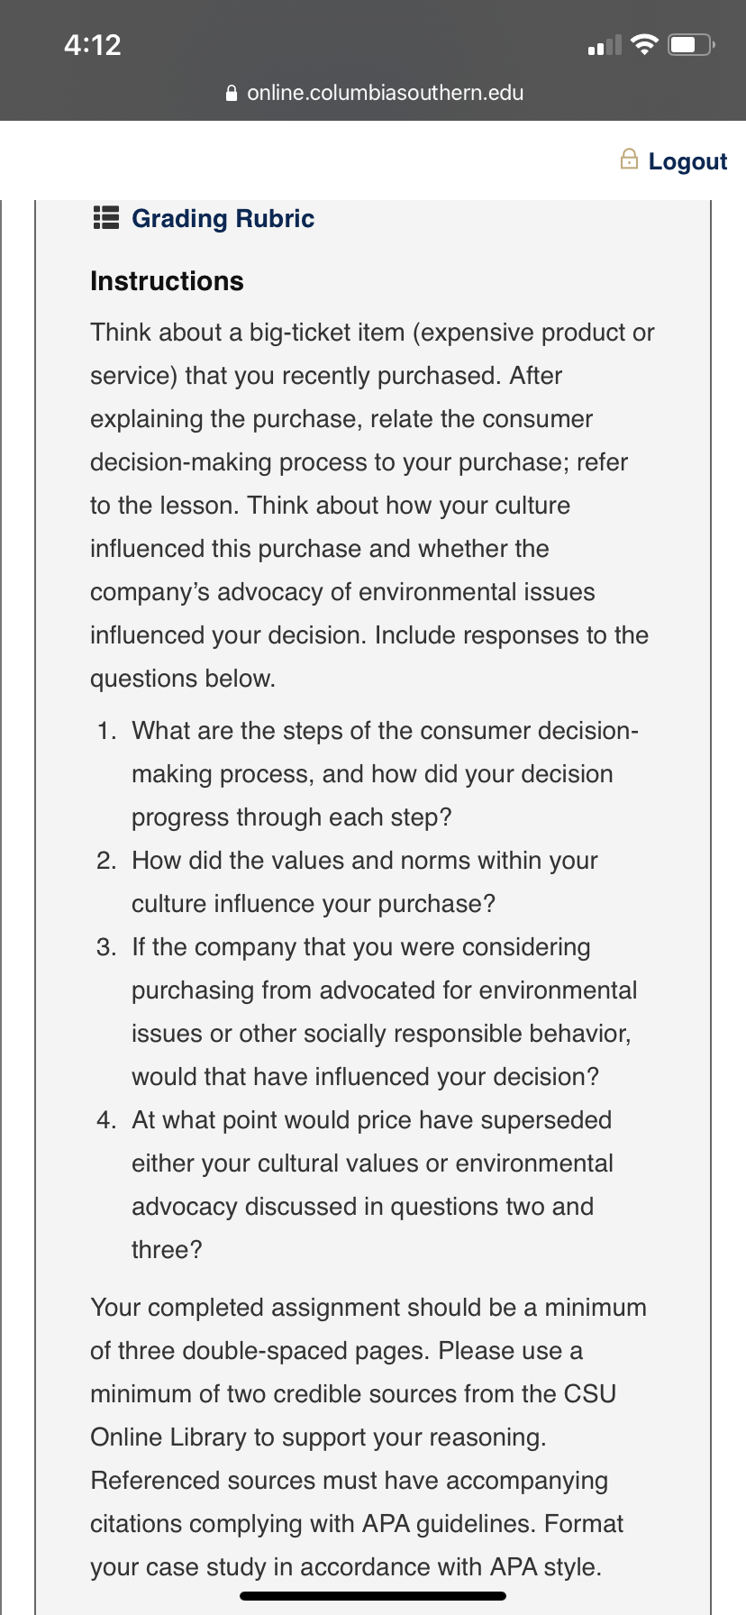The image size is (746, 1615).
Task: Click the paragraph starting 'Think about a big-ticket item'
Action: pos(372,505)
